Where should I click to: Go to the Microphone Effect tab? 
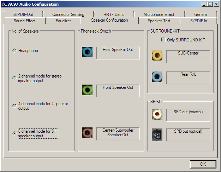tap(159, 14)
